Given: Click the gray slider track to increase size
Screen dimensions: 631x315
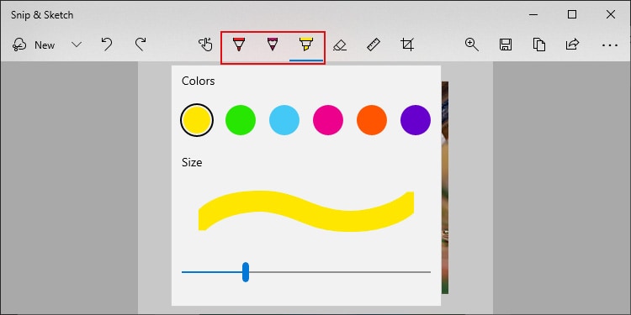Looking at the screenshot, I should click(x=340, y=272).
